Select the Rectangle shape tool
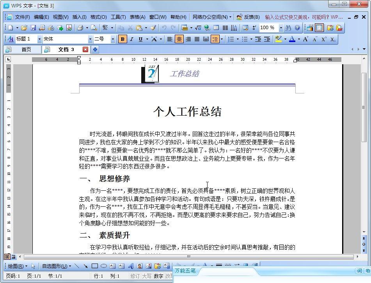This screenshot has width=371, height=283. pyautogui.click(x=95, y=266)
